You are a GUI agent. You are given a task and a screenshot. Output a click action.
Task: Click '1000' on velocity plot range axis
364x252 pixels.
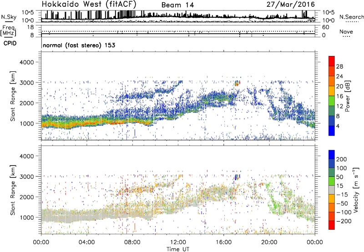pyautogui.click(x=26, y=217)
